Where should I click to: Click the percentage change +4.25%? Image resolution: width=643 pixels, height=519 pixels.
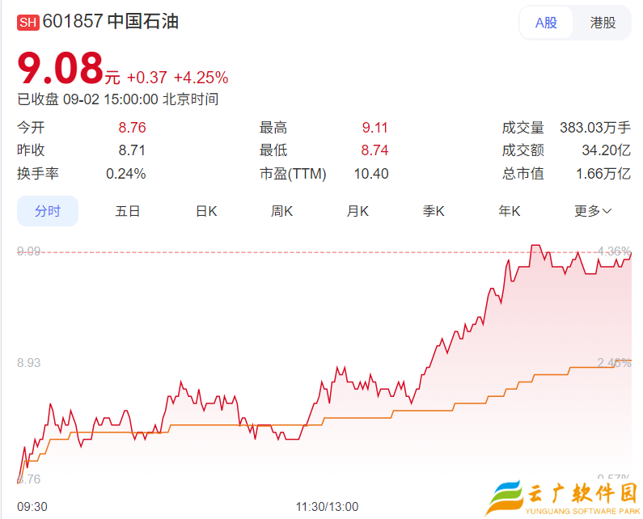point(201,78)
